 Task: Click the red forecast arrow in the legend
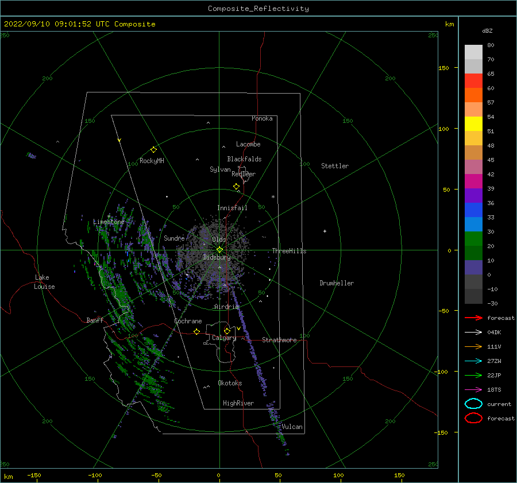click(473, 318)
